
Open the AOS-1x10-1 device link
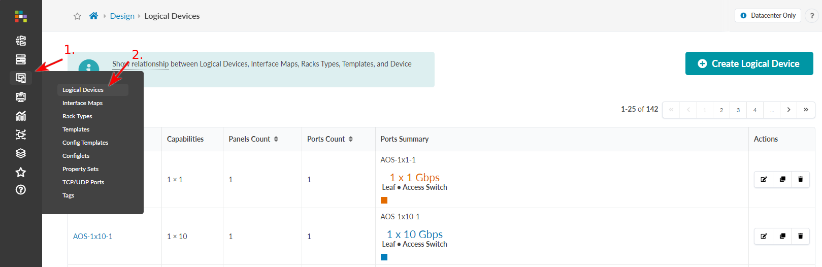click(93, 237)
